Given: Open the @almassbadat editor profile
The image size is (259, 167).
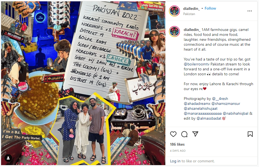Looking at the screenshot, I should [209, 119].
